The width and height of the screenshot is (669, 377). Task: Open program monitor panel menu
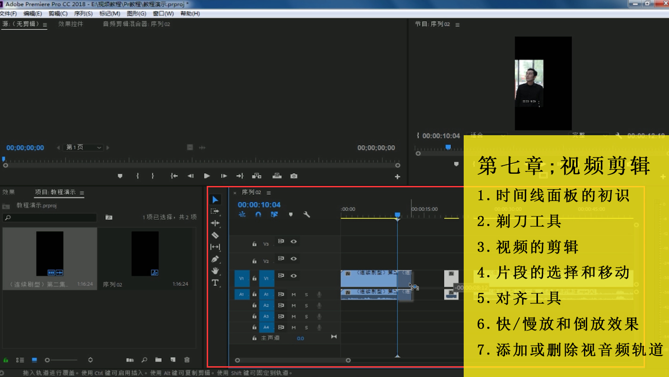coord(457,25)
